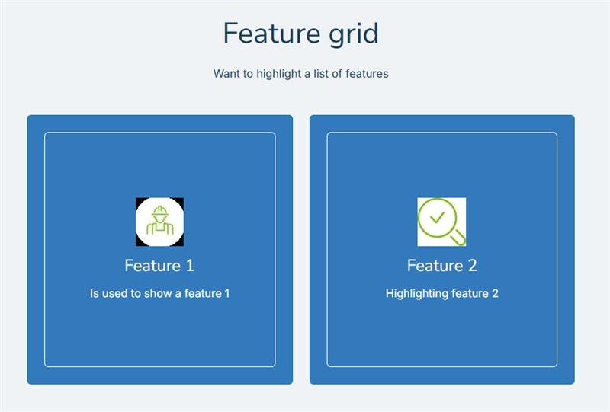Click the "Is used to show a feature 1" text
The image size is (610, 412).
(160, 293)
